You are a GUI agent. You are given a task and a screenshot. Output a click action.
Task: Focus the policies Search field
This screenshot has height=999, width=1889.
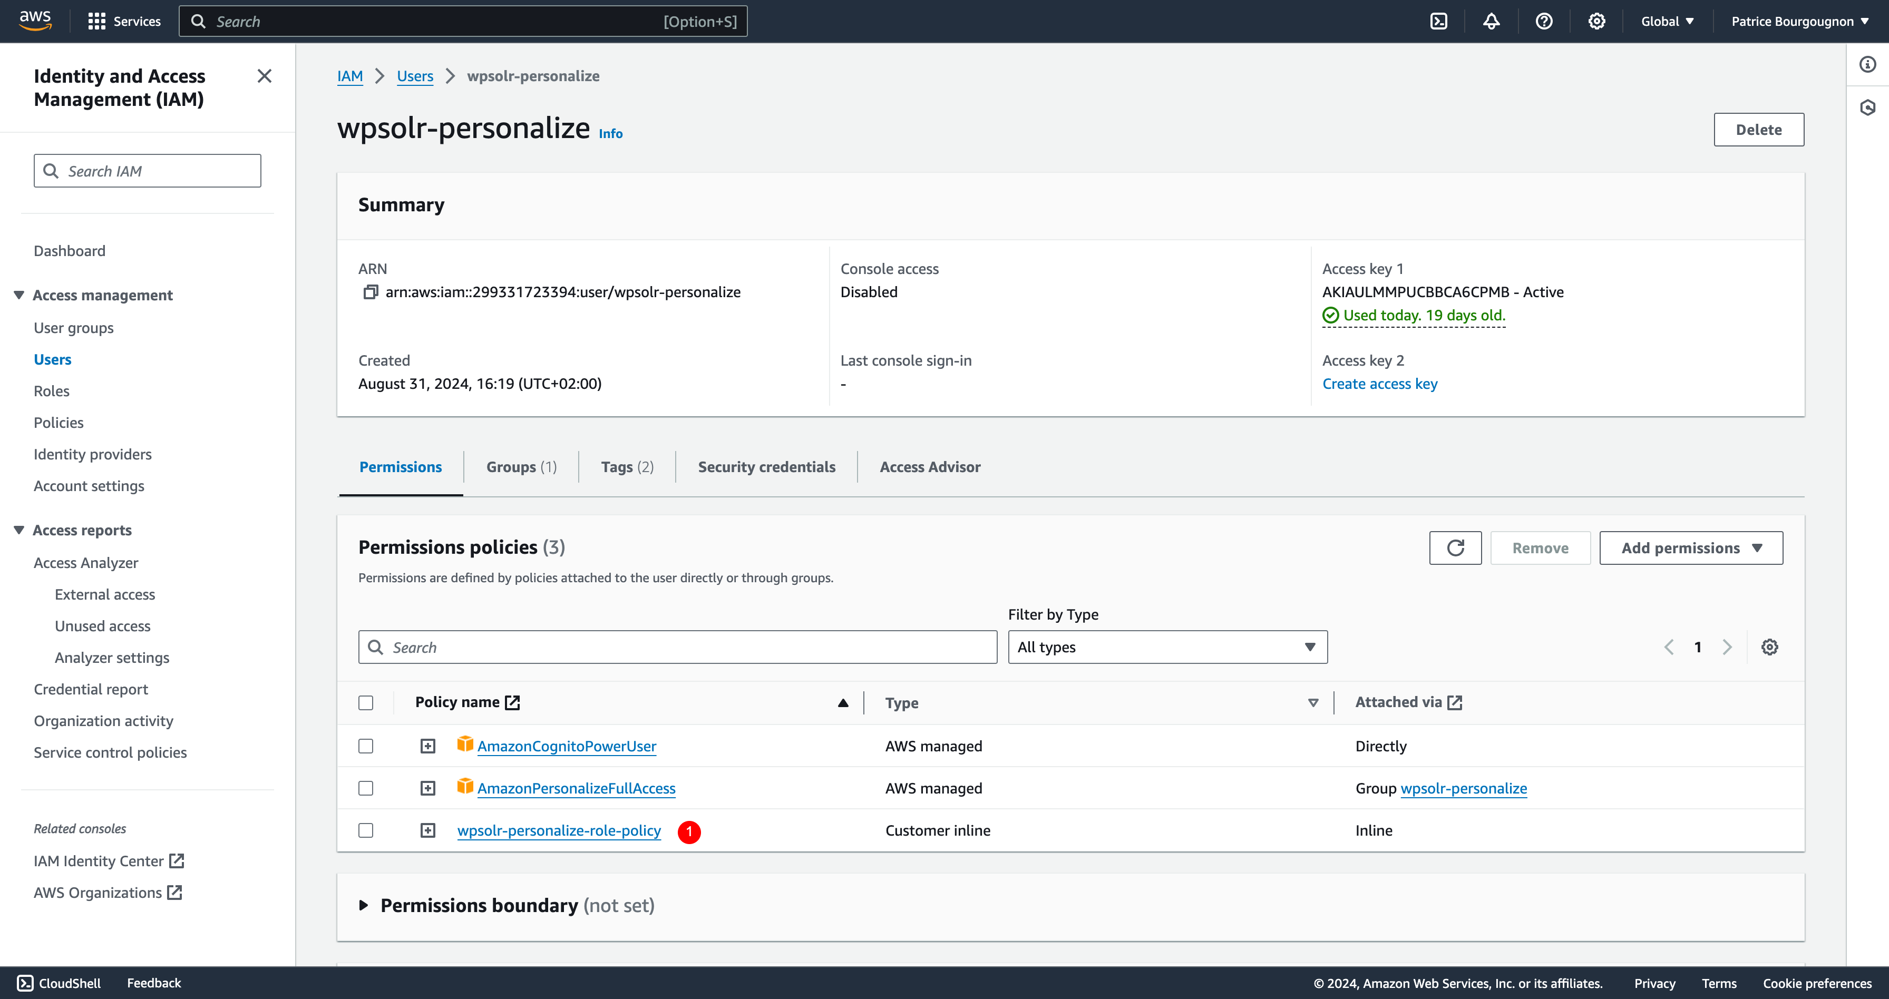678,647
